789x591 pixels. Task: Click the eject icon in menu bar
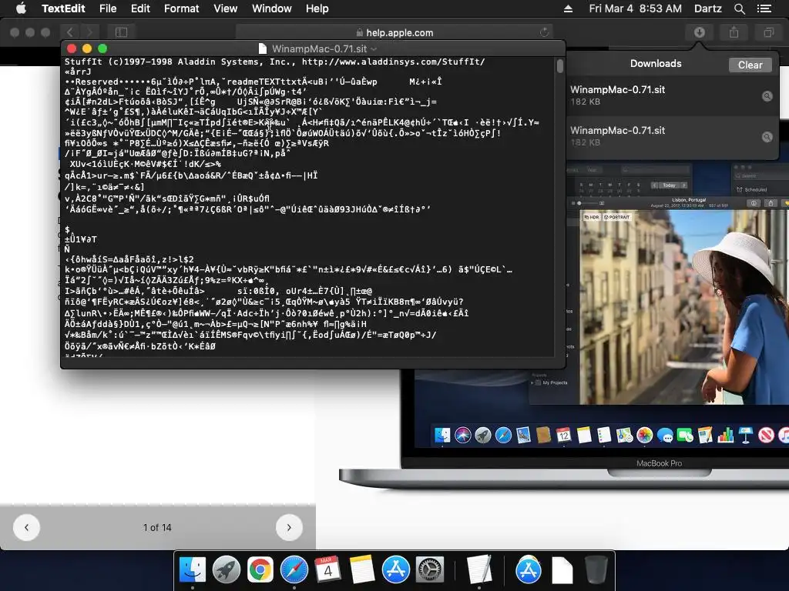(x=568, y=8)
